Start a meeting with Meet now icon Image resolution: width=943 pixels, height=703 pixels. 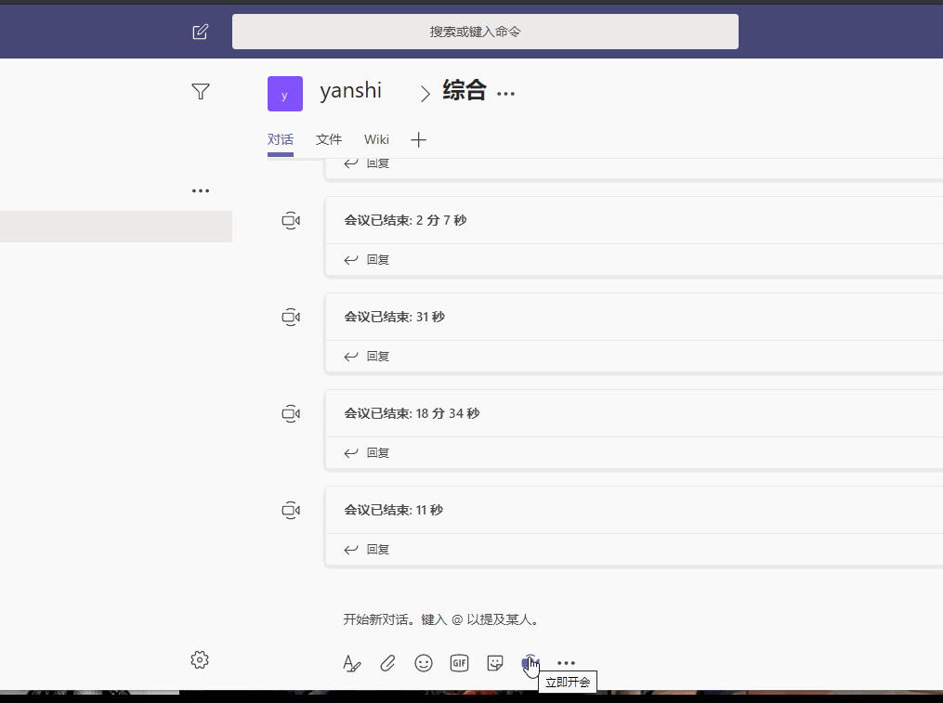[530, 662]
